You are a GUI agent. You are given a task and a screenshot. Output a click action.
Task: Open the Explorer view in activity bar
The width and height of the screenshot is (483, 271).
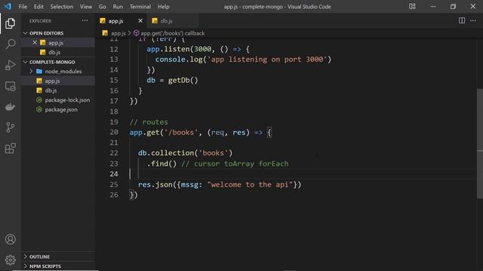(x=10, y=23)
